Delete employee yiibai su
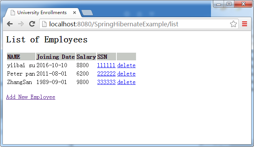Viewport: 254px width, 147px height. pyautogui.click(x=126, y=65)
